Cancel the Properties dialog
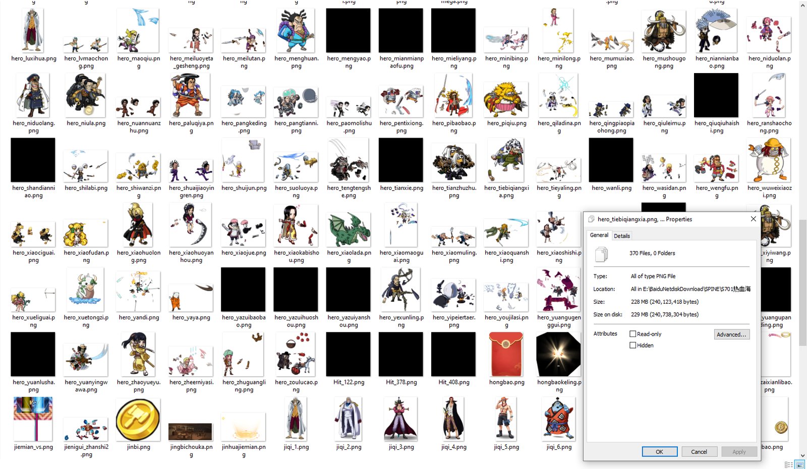Screen dimensions: 807x469 699,452
